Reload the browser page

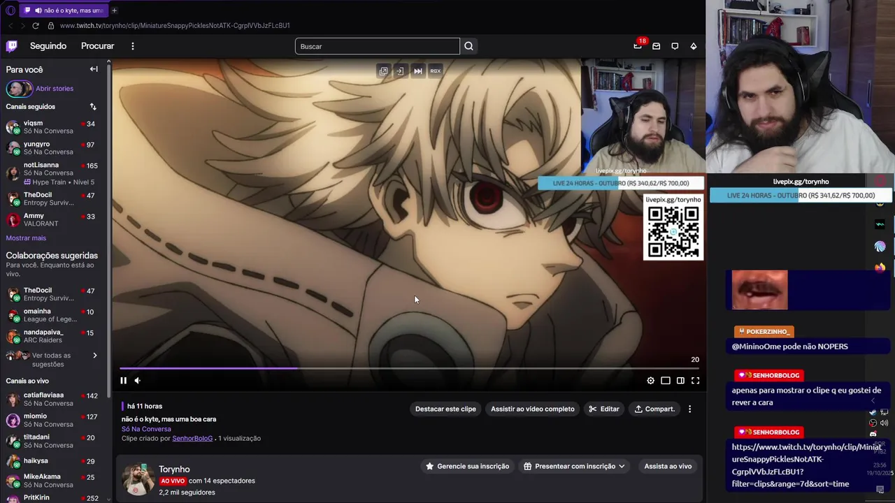(x=36, y=26)
